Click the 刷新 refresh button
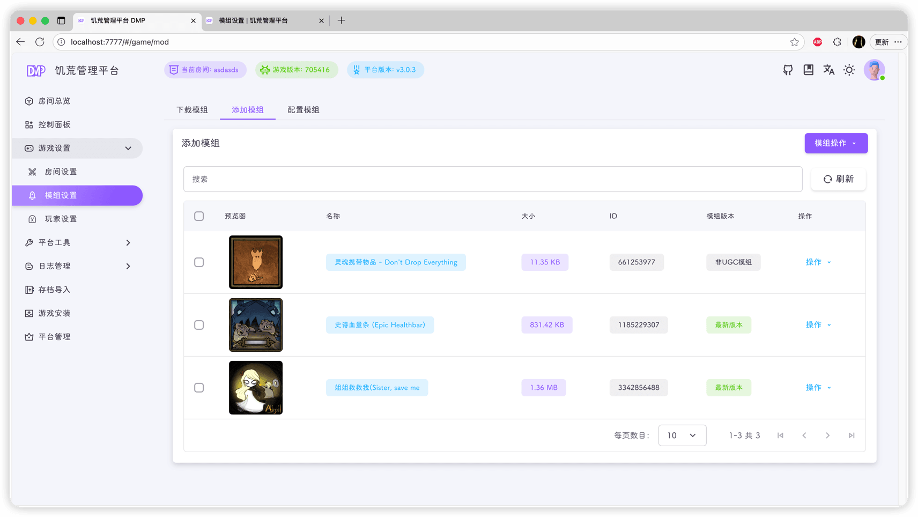This screenshot has height=517, width=918. [x=838, y=179]
